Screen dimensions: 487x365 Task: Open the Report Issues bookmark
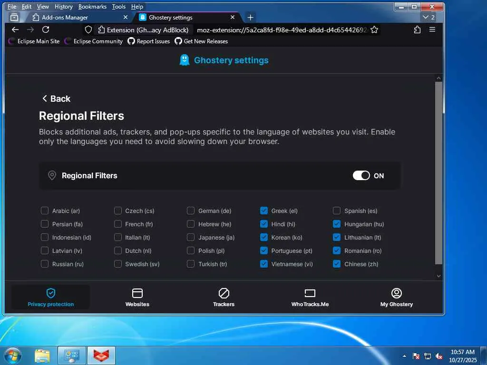point(149,41)
